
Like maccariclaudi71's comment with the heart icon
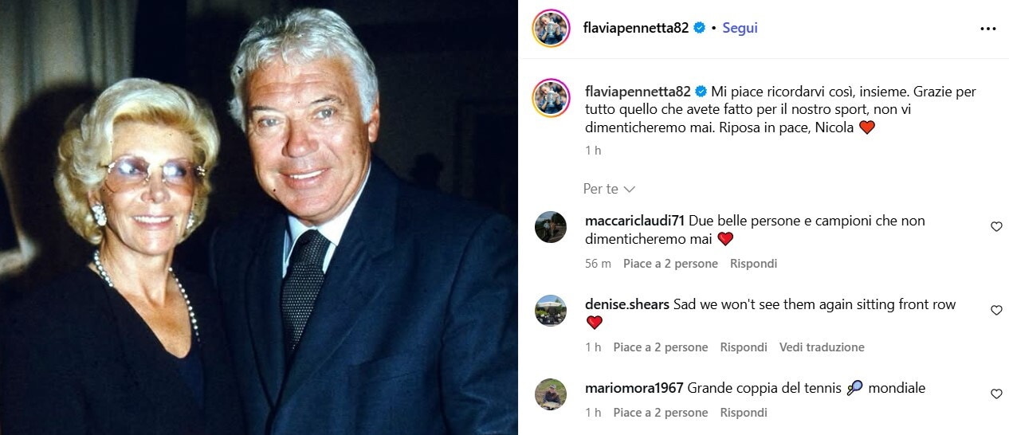(x=996, y=227)
